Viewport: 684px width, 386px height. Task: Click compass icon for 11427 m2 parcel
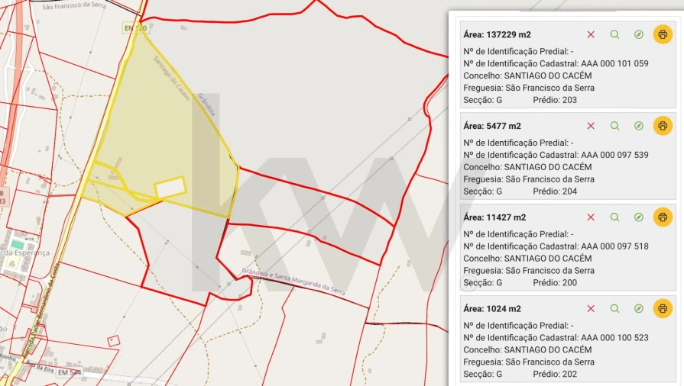(639, 217)
